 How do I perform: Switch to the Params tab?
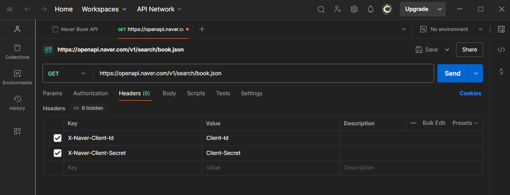(x=53, y=93)
